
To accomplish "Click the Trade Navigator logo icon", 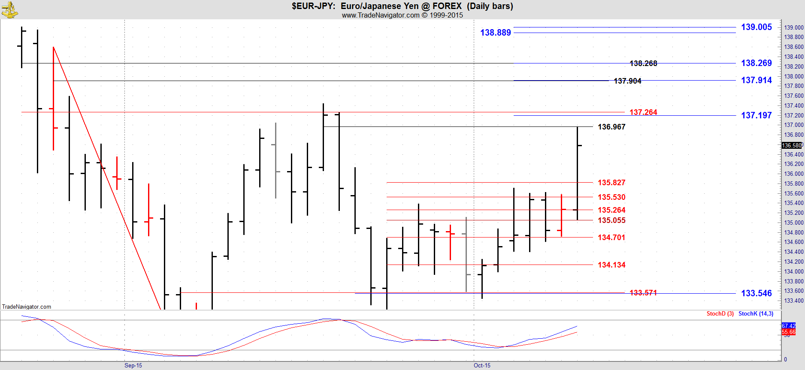I will pos(9,9).
